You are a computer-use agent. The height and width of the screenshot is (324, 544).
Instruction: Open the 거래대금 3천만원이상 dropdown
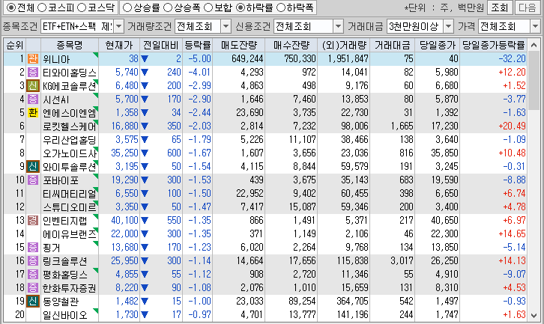[449, 26]
